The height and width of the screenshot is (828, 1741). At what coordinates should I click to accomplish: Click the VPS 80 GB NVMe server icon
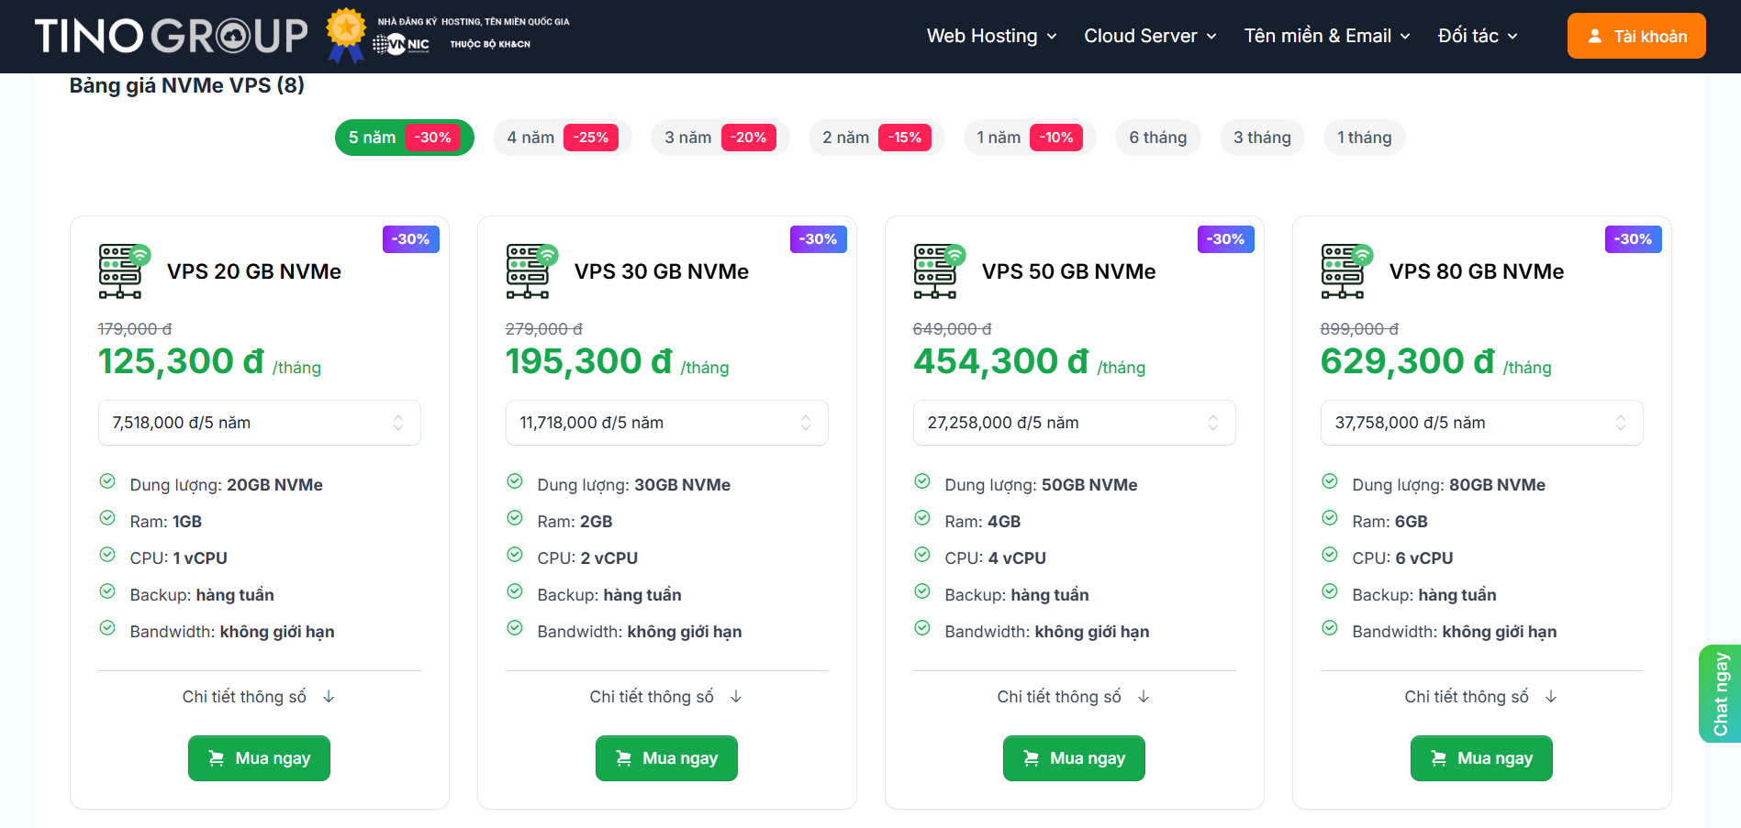coord(1346,270)
